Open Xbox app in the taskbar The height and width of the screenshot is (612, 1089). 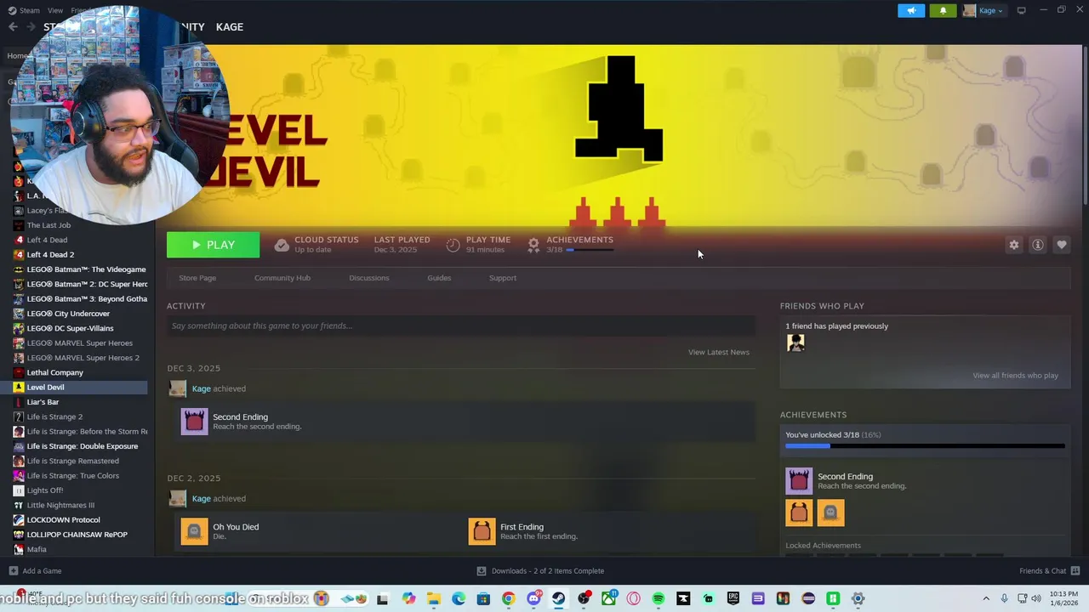tap(608, 598)
